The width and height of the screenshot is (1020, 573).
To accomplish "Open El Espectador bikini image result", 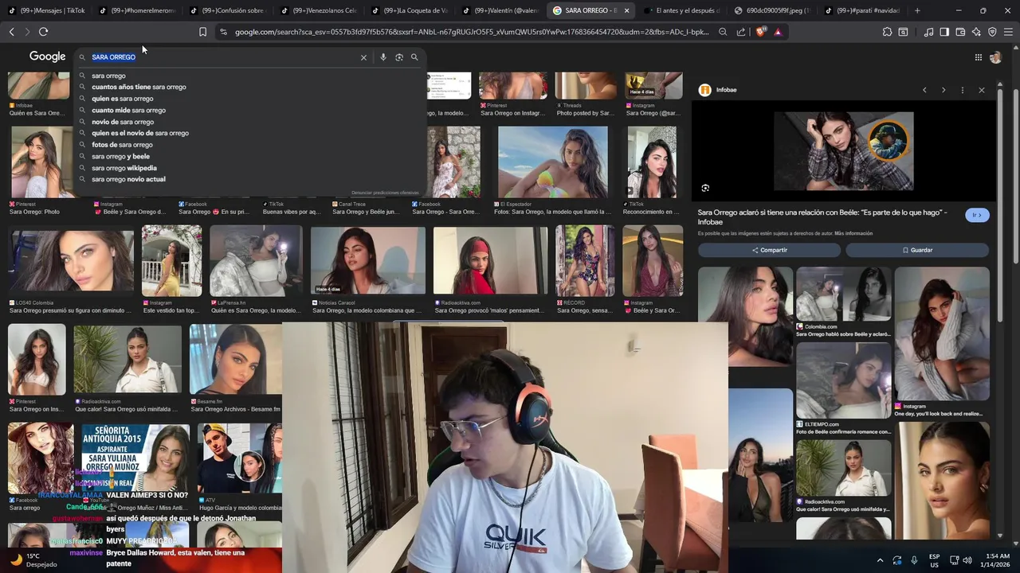I will (x=553, y=162).
